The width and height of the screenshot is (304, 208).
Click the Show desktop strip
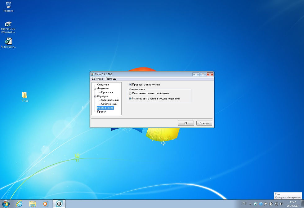coord(302,204)
